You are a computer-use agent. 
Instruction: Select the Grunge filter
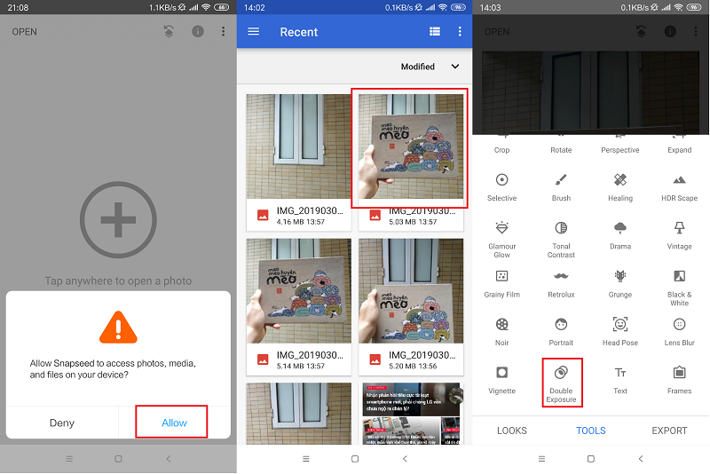click(619, 284)
